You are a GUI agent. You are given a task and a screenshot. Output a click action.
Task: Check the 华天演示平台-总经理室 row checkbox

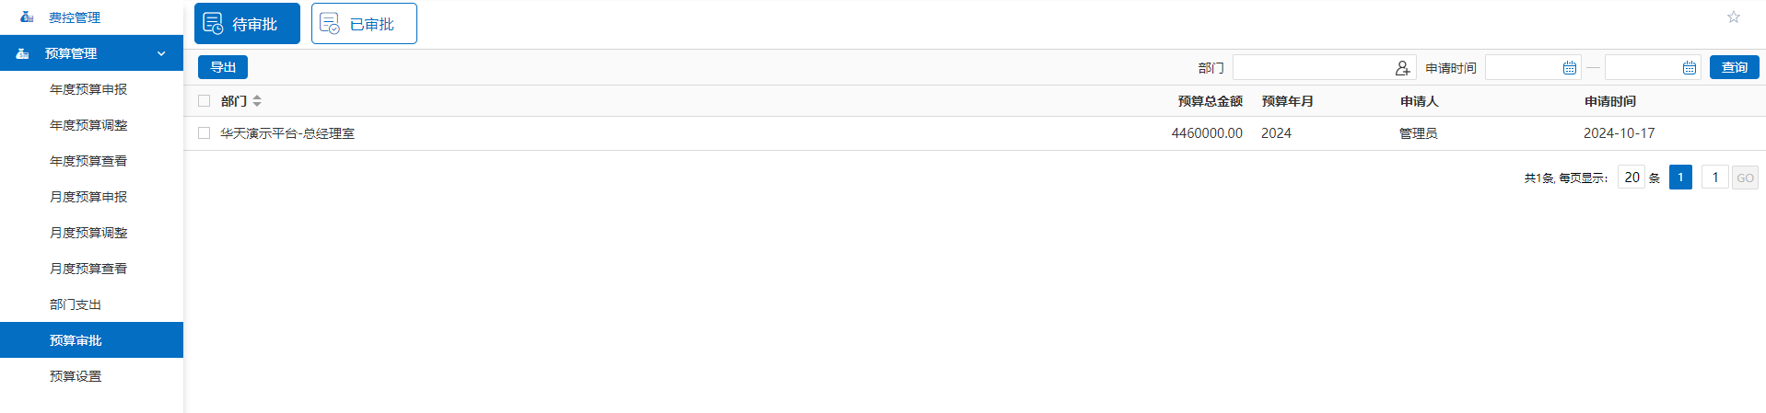(x=205, y=133)
